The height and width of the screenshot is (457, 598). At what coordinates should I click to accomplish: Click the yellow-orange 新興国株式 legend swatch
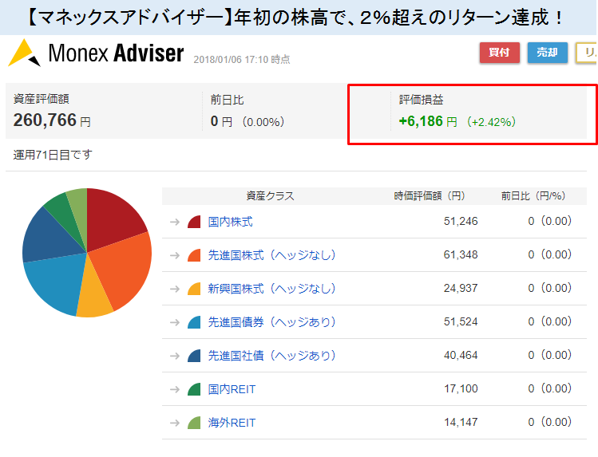point(195,289)
